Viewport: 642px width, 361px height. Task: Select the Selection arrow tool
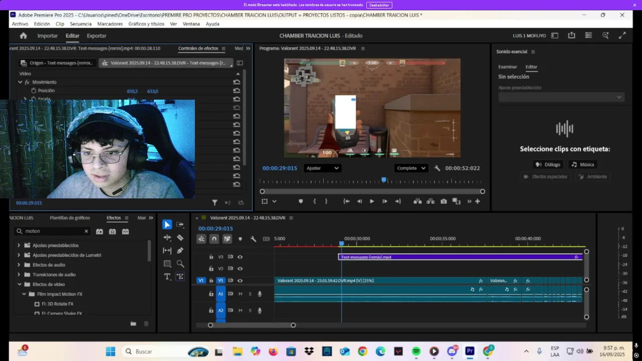pyautogui.click(x=167, y=225)
